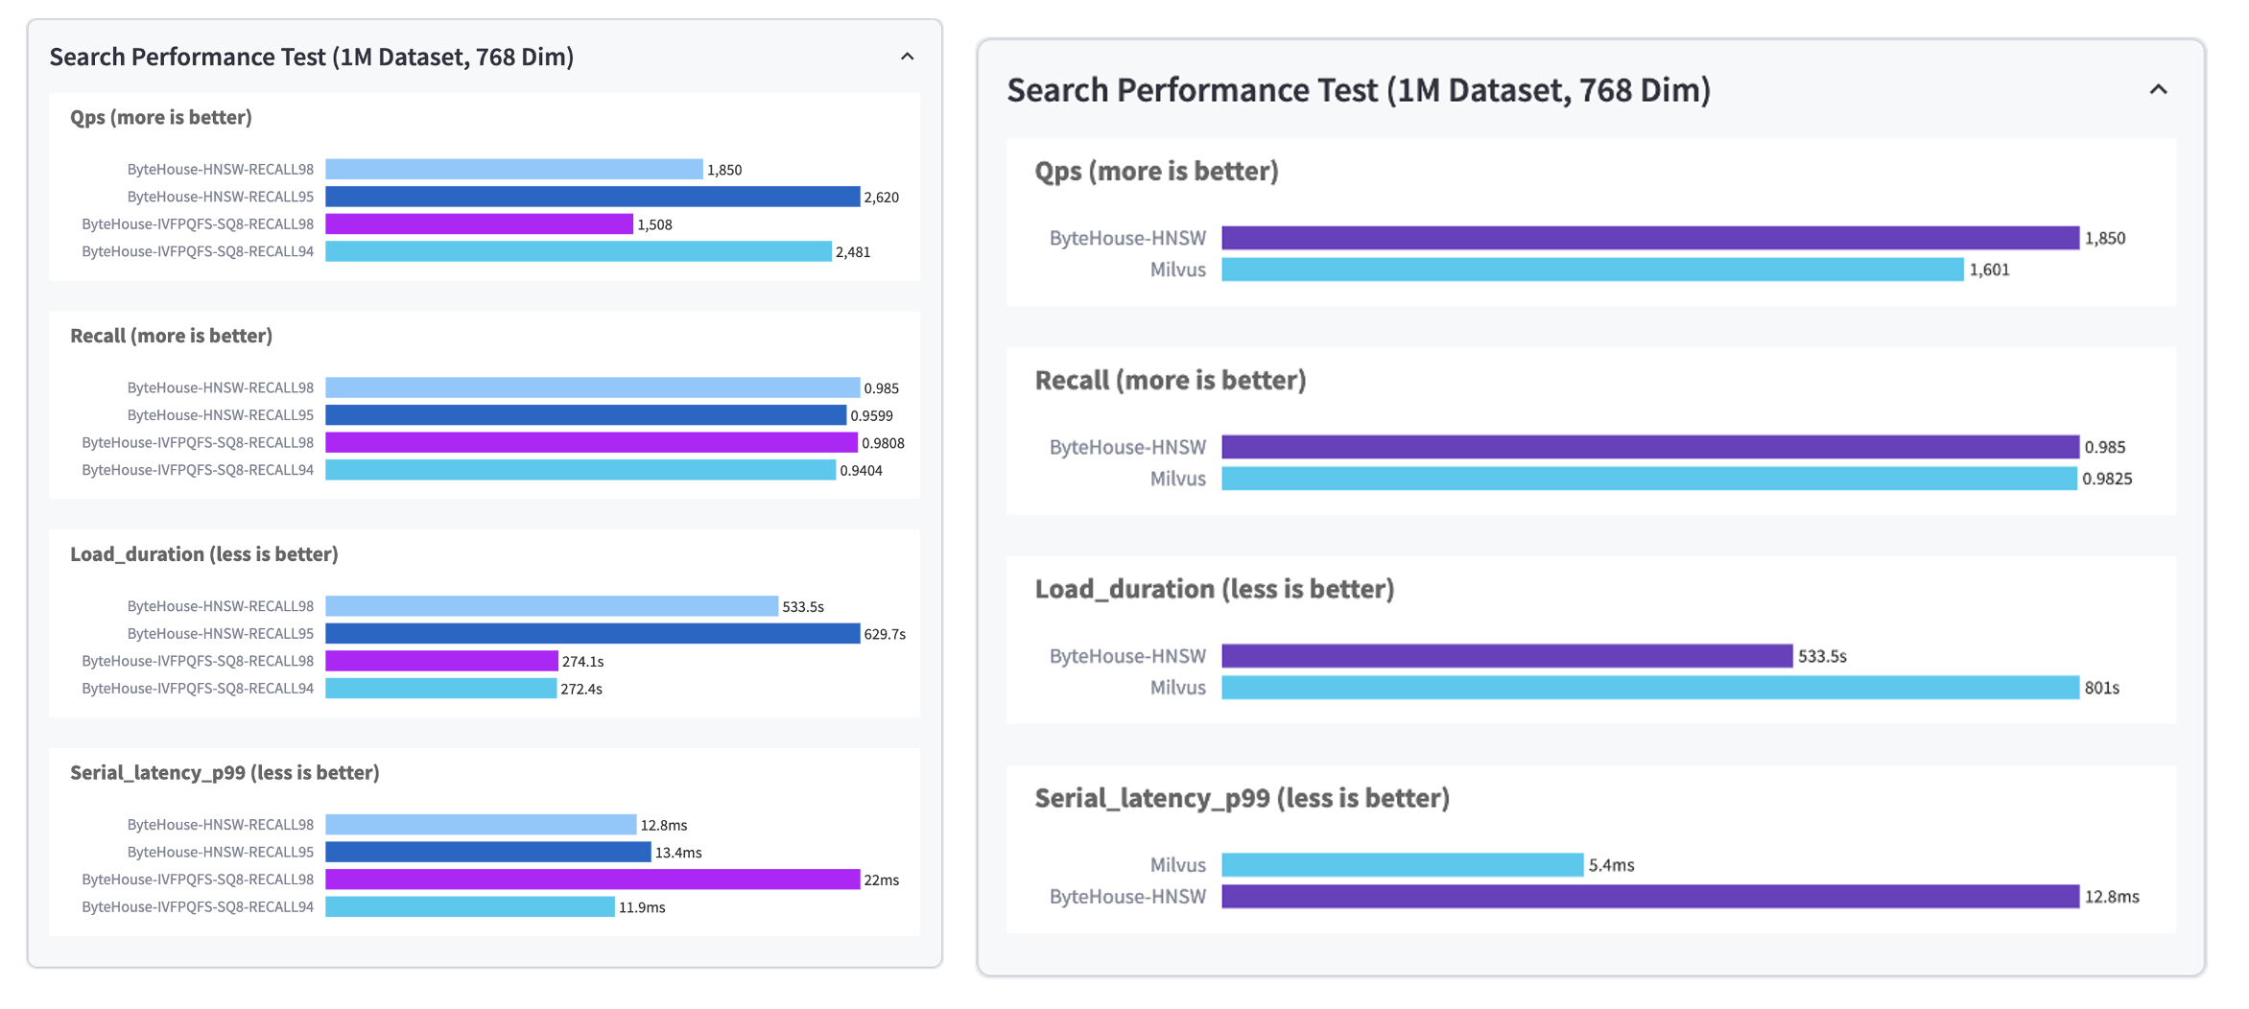This screenshot has height=1009, width=2249.
Task: Click the IVFPQFS-SQ8-RECALL94 Recall bar showing 0.9404
Action: coord(580,470)
